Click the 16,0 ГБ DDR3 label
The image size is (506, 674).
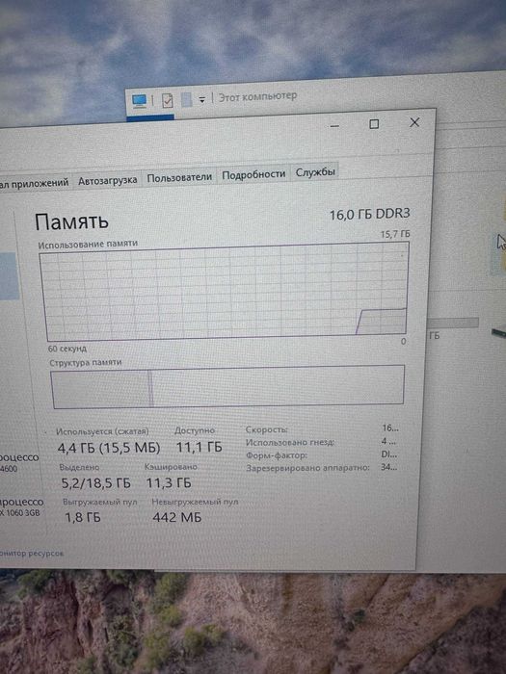click(369, 214)
